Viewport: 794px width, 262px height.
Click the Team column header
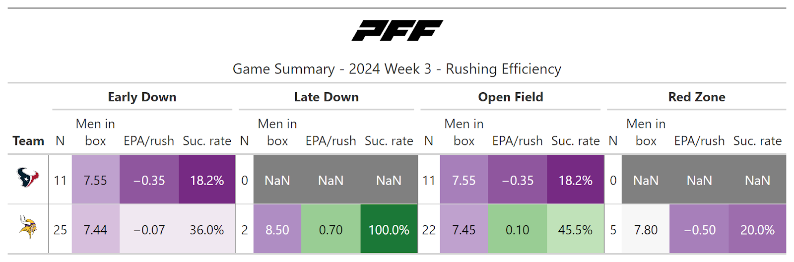[x=28, y=141]
